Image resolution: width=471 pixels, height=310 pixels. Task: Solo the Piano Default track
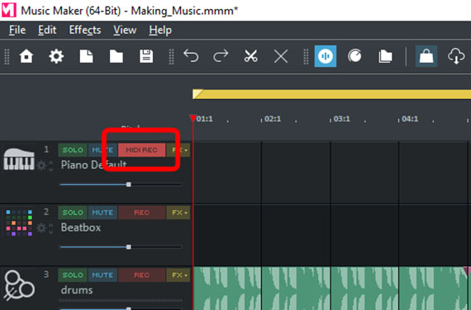(x=73, y=150)
